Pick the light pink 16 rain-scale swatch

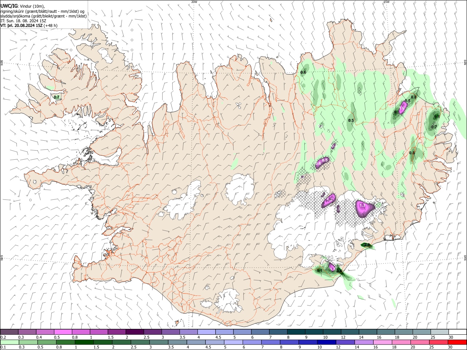(x=383, y=342)
